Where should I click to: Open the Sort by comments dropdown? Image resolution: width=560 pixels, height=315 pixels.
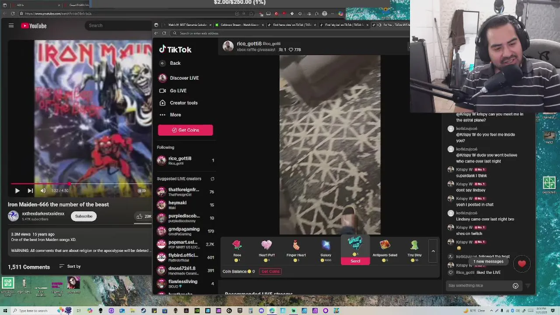pos(70,266)
